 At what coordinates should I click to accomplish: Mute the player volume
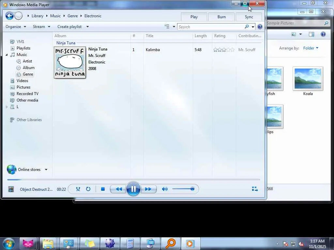tap(165, 189)
